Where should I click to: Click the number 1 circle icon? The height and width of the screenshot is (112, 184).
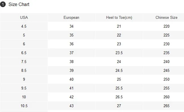(x=3, y=5)
